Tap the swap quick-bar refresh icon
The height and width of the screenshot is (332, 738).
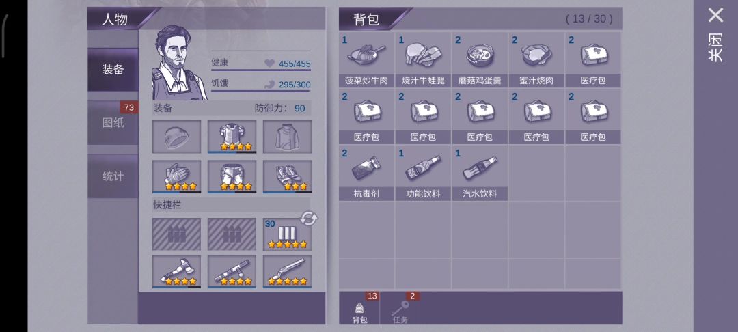310,218
